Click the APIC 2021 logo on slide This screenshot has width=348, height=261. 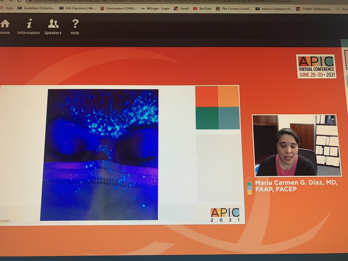pos(225,215)
